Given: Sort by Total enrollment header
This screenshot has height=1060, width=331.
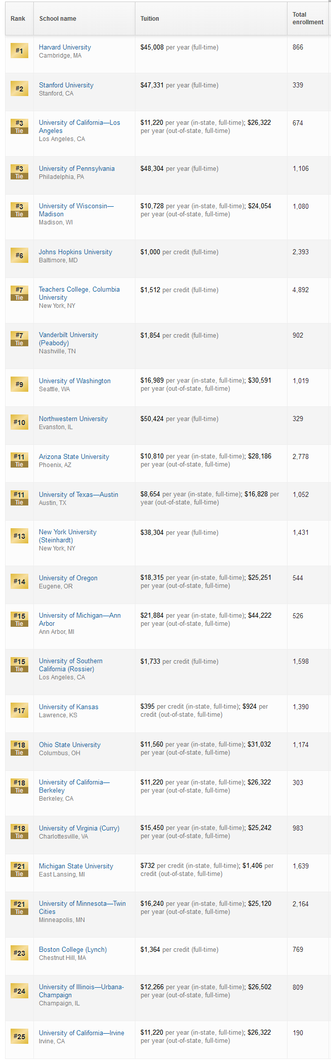Looking at the screenshot, I should click(x=308, y=18).
